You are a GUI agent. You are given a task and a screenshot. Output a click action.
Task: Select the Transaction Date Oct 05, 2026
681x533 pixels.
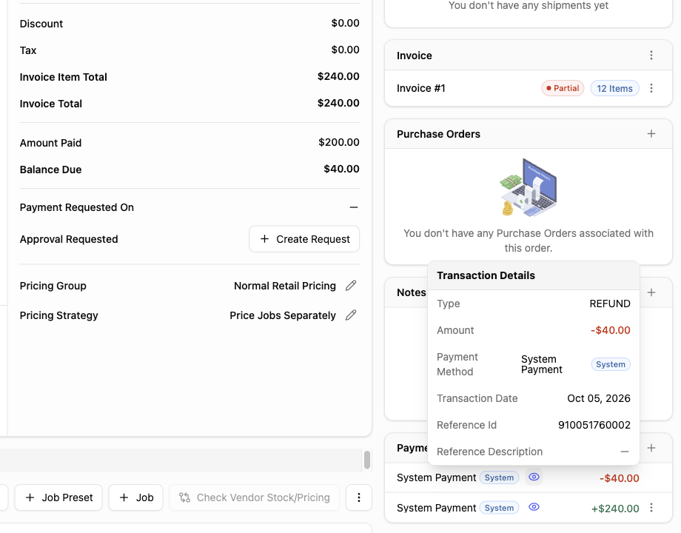pos(599,398)
